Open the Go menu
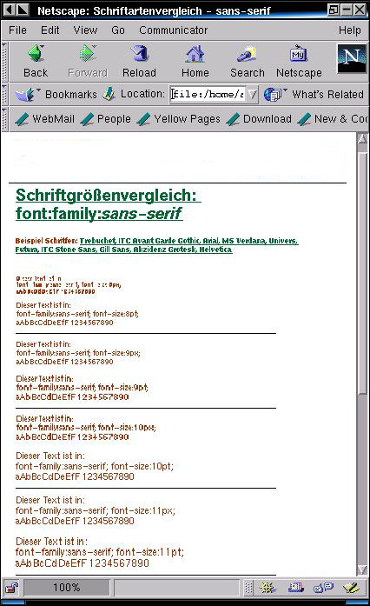This screenshot has width=370, height=606. 118,30
